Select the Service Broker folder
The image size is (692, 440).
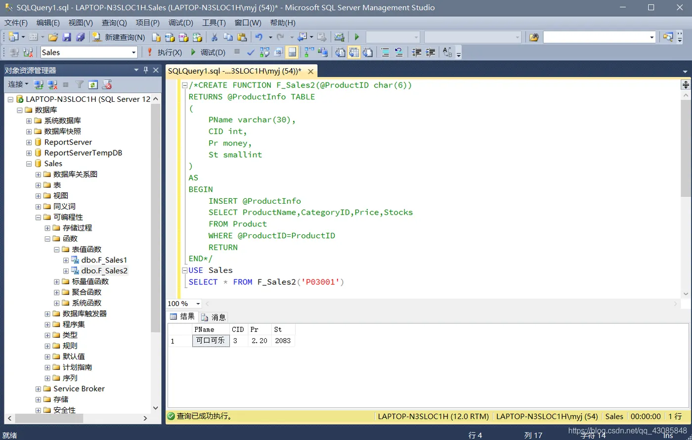coord(79,389)
